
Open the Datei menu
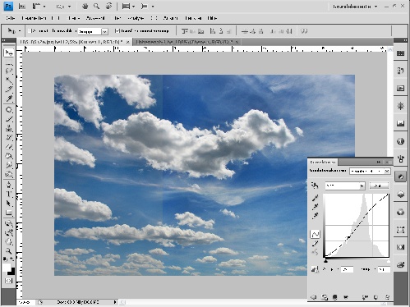click(11, 18)
